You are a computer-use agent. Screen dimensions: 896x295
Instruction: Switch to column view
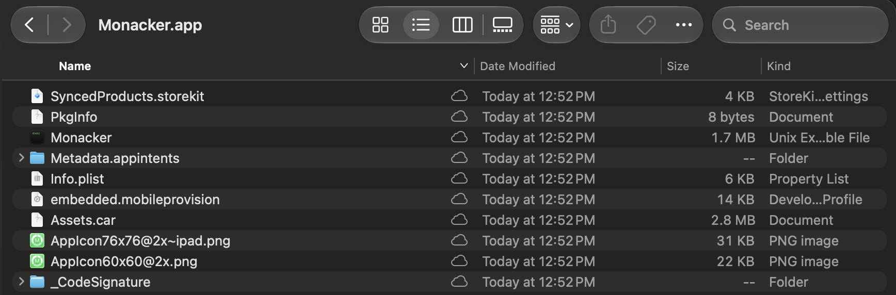462,25
